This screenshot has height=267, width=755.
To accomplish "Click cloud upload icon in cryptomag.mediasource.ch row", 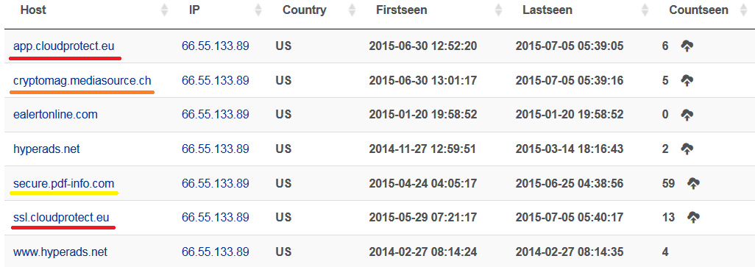I will 687,80.
